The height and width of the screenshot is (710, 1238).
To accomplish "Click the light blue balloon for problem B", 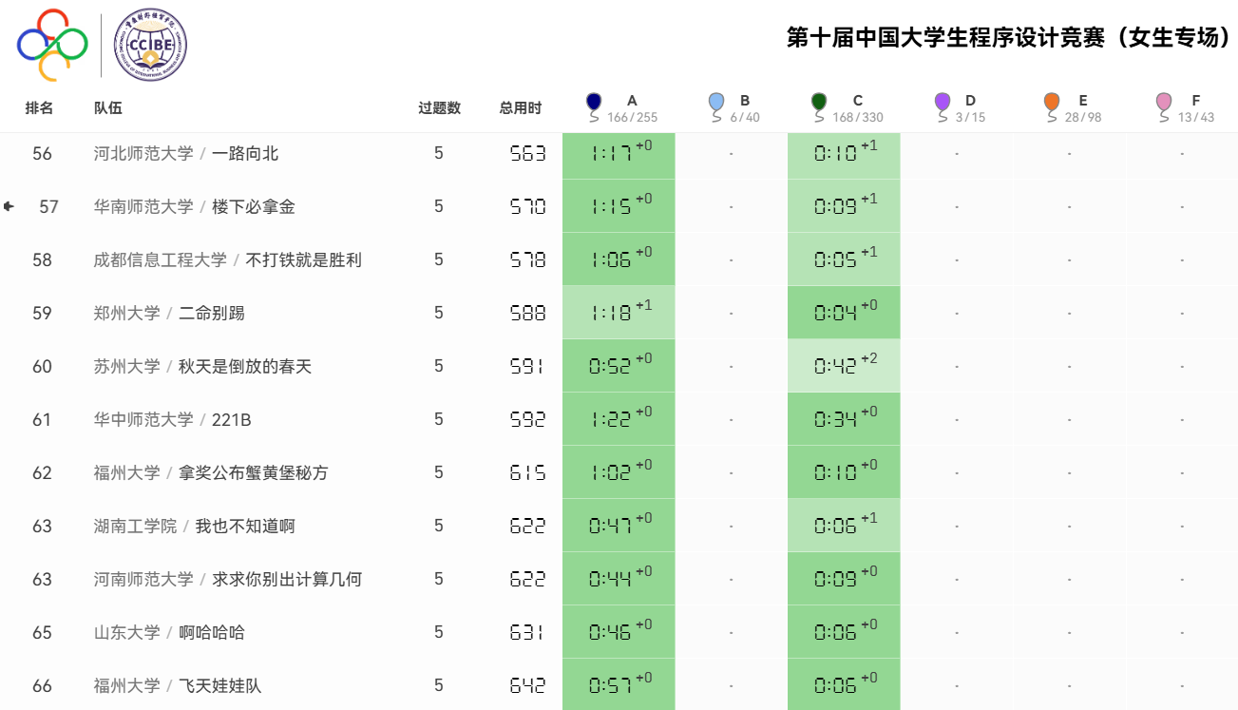I will point(716,103).
